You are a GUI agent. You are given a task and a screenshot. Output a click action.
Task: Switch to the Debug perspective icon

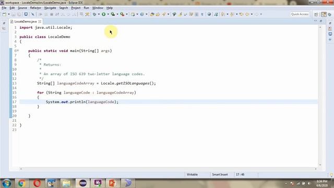[330, 15]
